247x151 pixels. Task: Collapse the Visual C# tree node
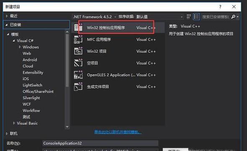[14, 41]
